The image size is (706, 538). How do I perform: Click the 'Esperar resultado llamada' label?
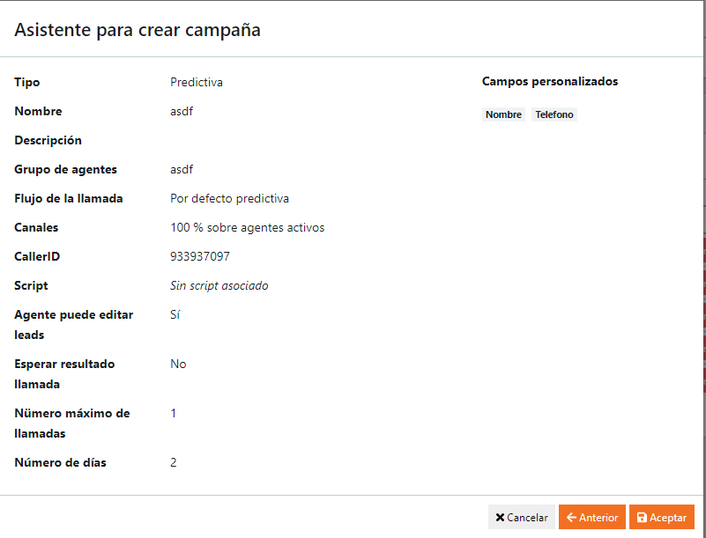(x=64, y=373)
